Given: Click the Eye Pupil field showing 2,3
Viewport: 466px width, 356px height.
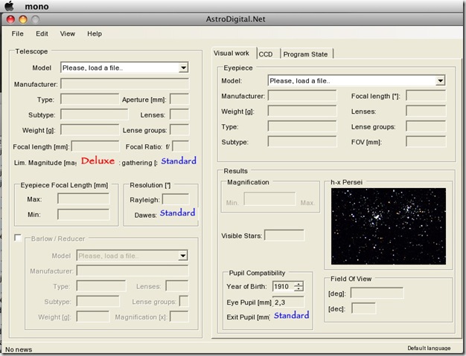Looking at the screenshot, I should click(x=288, y=302).
